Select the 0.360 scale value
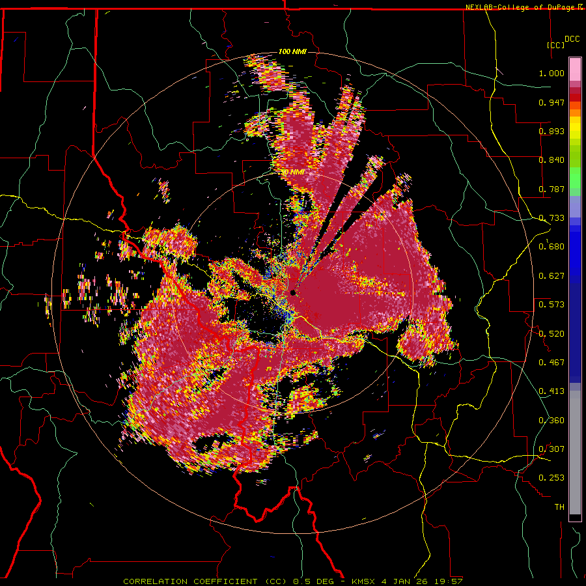 click(x=551, y=421)
